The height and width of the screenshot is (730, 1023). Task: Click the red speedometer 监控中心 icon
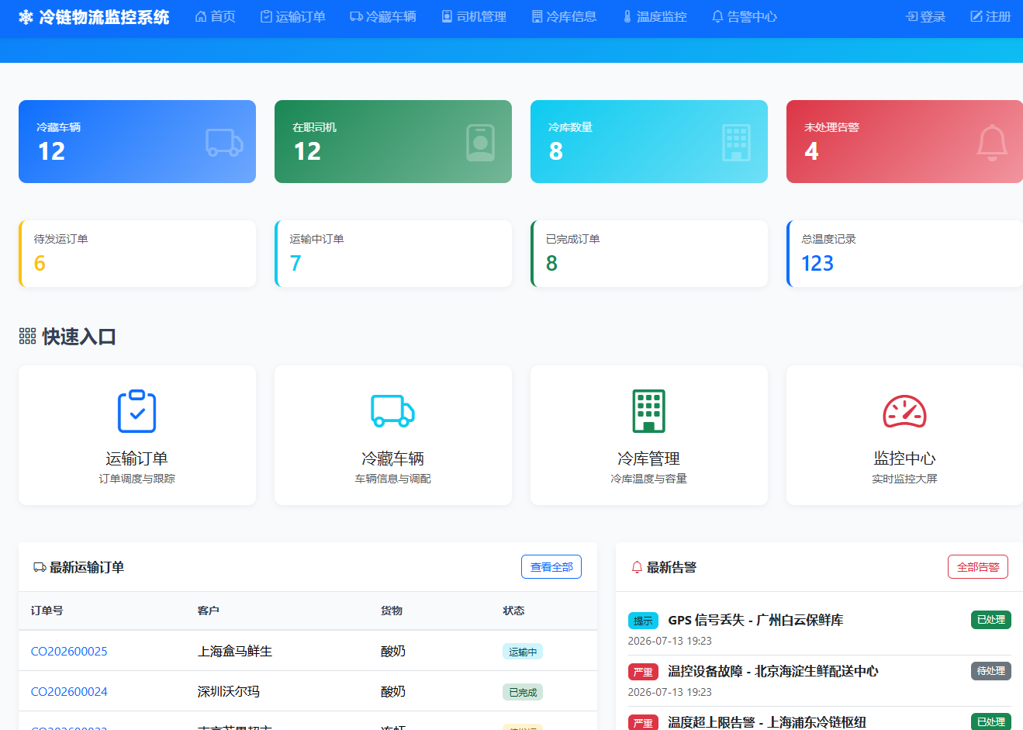905,411
